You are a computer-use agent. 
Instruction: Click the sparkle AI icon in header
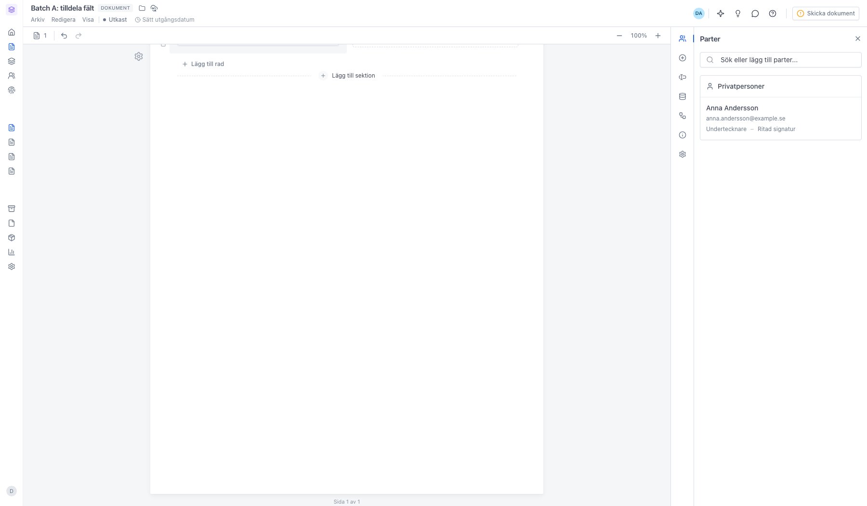tap(721, 13)
